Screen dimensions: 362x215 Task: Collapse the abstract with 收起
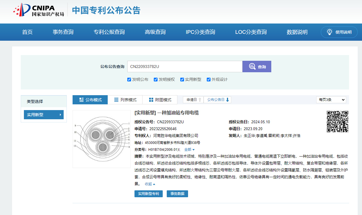tap(149, 184)
